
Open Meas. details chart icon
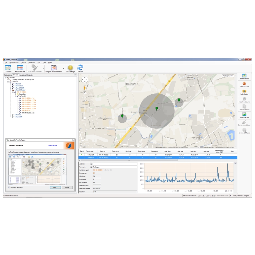point(244,114)
